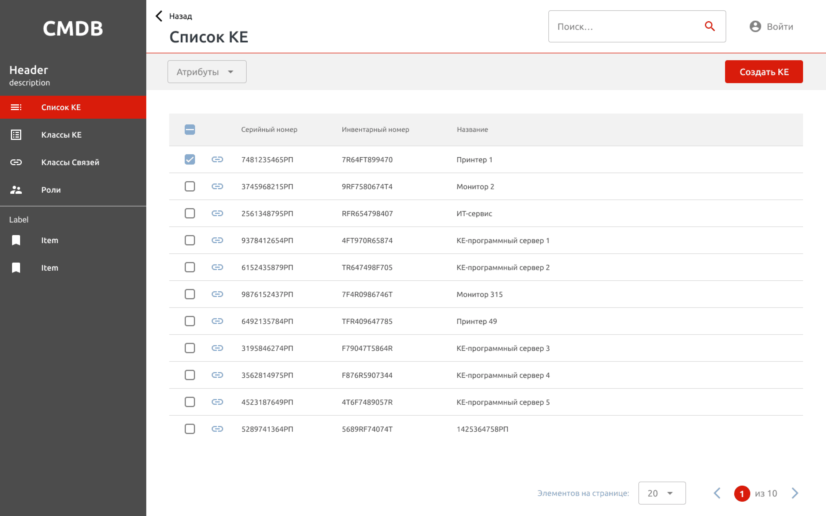This screenshot has width=826, height=516.
Task: Check the ИТ-сервис row checkbox
Action: click(190, 213)
